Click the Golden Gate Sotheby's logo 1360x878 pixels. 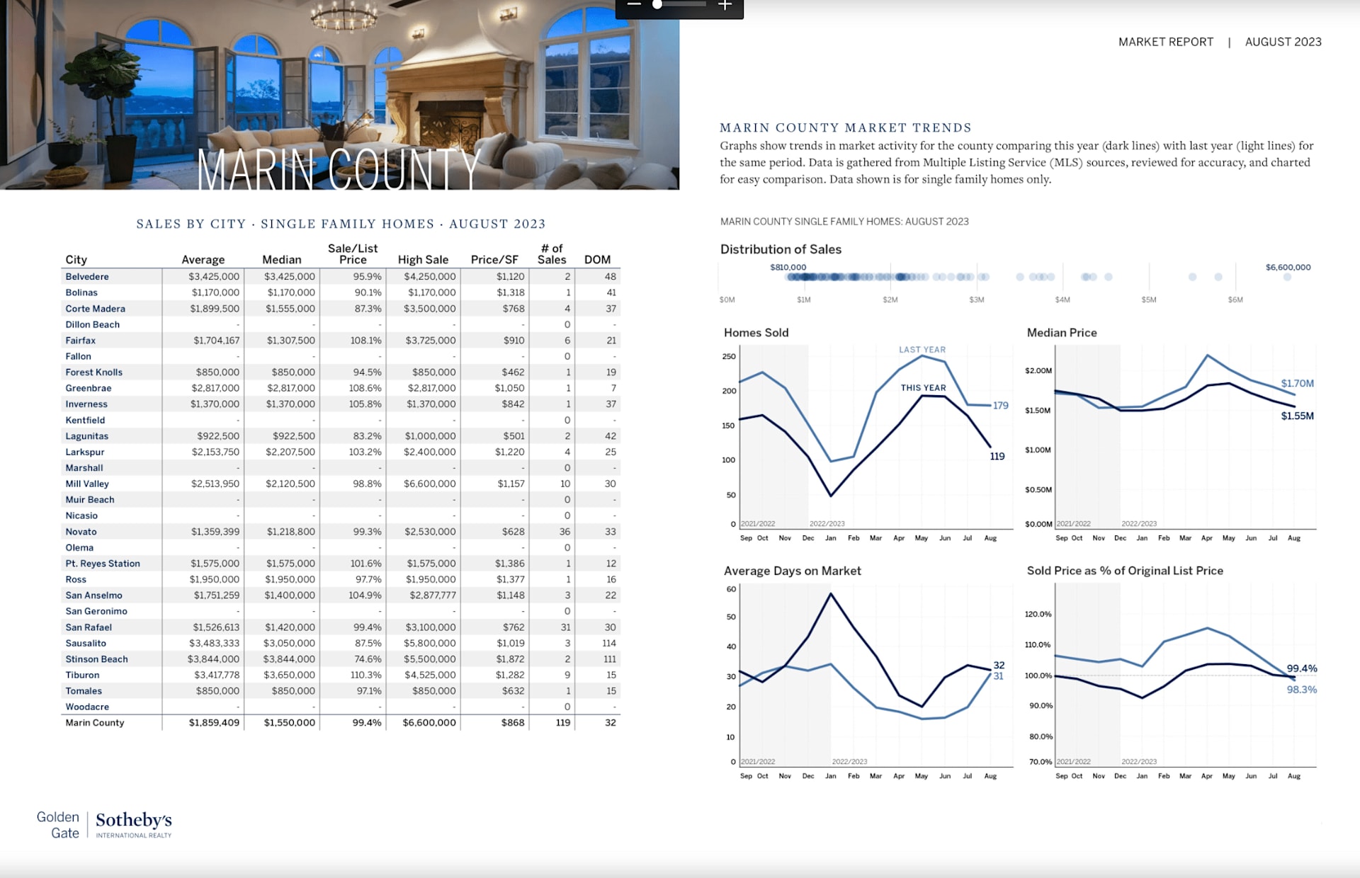click(104, 825)
